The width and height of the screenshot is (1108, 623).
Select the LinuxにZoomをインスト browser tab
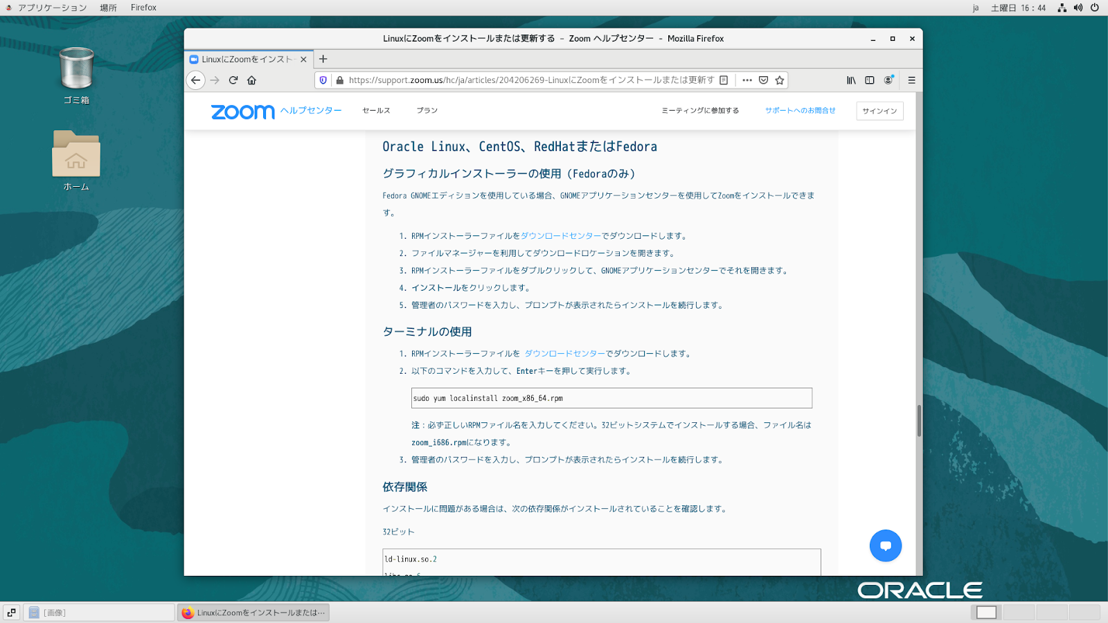(x=248, y=60)
